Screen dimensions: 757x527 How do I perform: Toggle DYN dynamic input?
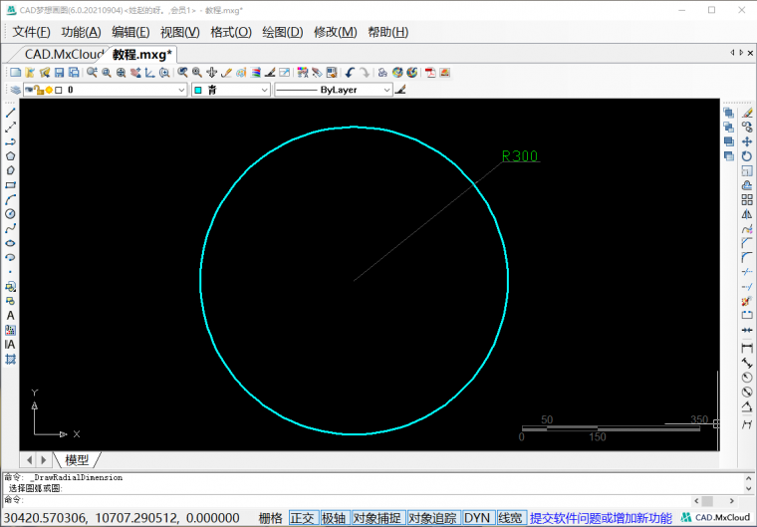tap(477, 518)
